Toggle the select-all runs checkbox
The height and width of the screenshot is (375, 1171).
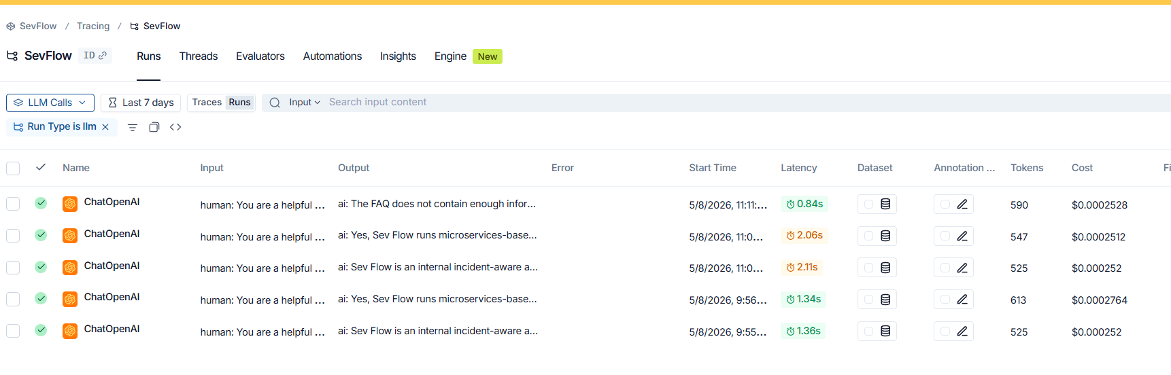tap(13, 168)
